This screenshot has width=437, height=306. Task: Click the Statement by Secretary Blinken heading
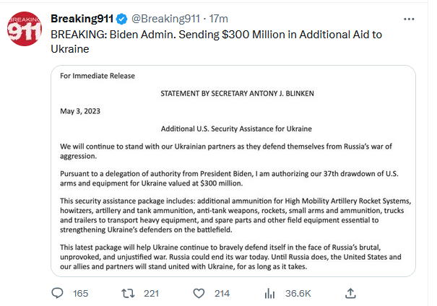pyautogui.click(x=236, y=94)
